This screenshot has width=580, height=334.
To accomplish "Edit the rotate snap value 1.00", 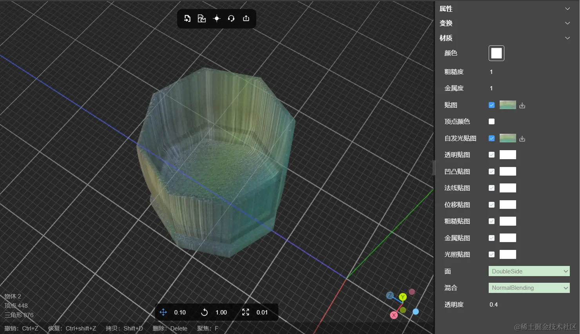I will 221,312.
